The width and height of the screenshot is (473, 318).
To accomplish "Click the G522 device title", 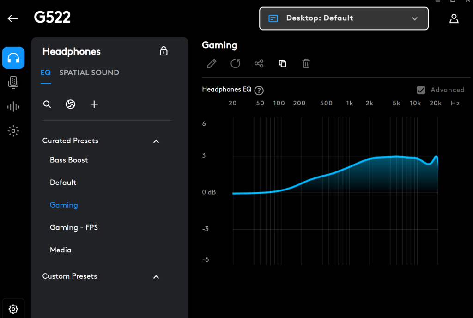I will [52, 17].
